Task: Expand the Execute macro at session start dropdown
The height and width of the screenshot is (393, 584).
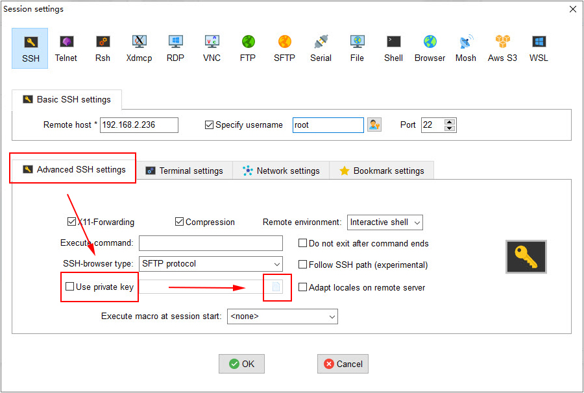Action: [282, 316]
